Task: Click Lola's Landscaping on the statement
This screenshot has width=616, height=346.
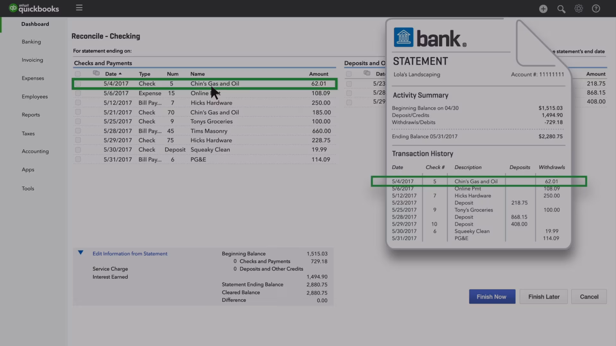Action: 417,74
